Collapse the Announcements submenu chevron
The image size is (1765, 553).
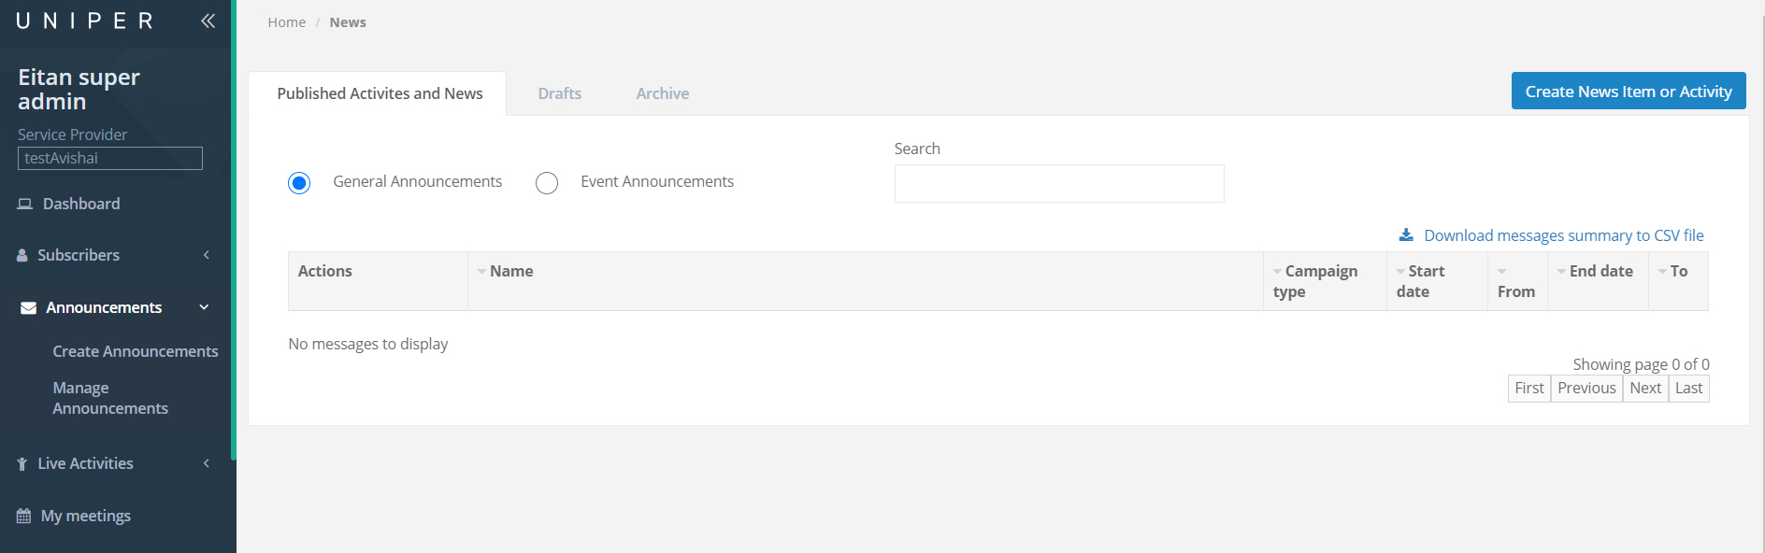tap(204, 307)
